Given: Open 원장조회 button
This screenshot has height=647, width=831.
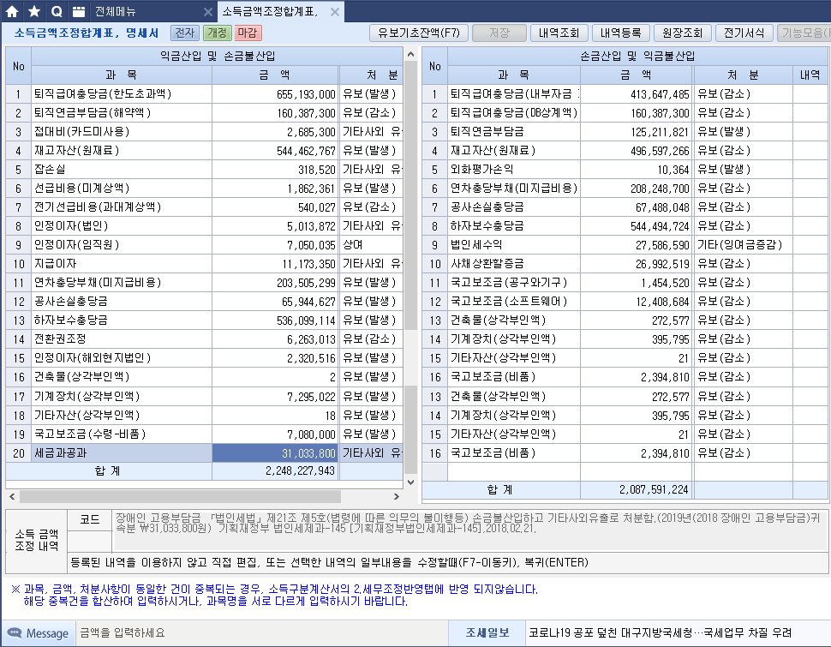Looking at the screenshot, I should pos(682,33).
